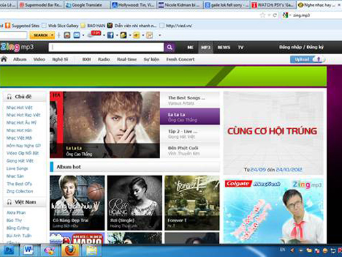Click the purple search magnifier button
The height and width of the screenshot is (257, 342).
tap(170, 47)
